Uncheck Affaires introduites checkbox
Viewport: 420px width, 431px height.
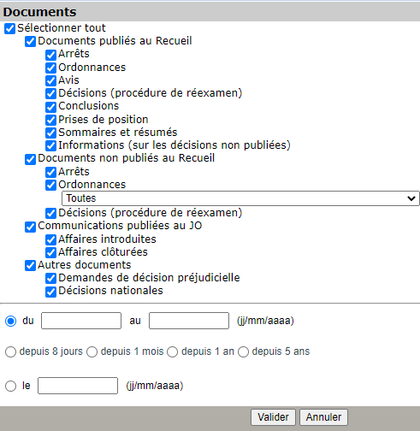pos(50,240)
